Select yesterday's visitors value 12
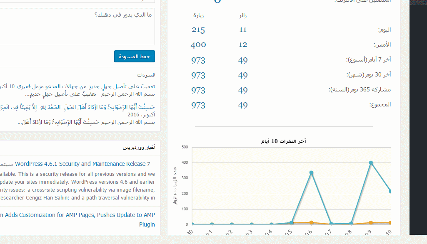Viewport: 427px width, 244px height. (x=243, y=45)
